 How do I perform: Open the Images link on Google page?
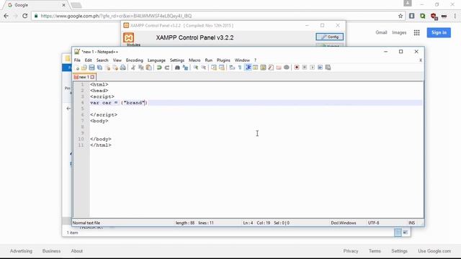(x=399, y=32)
